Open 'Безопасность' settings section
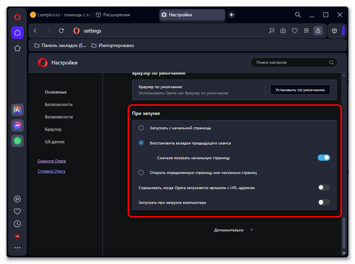The height and width of the screenshot is (264, 355). coord(59,104)
